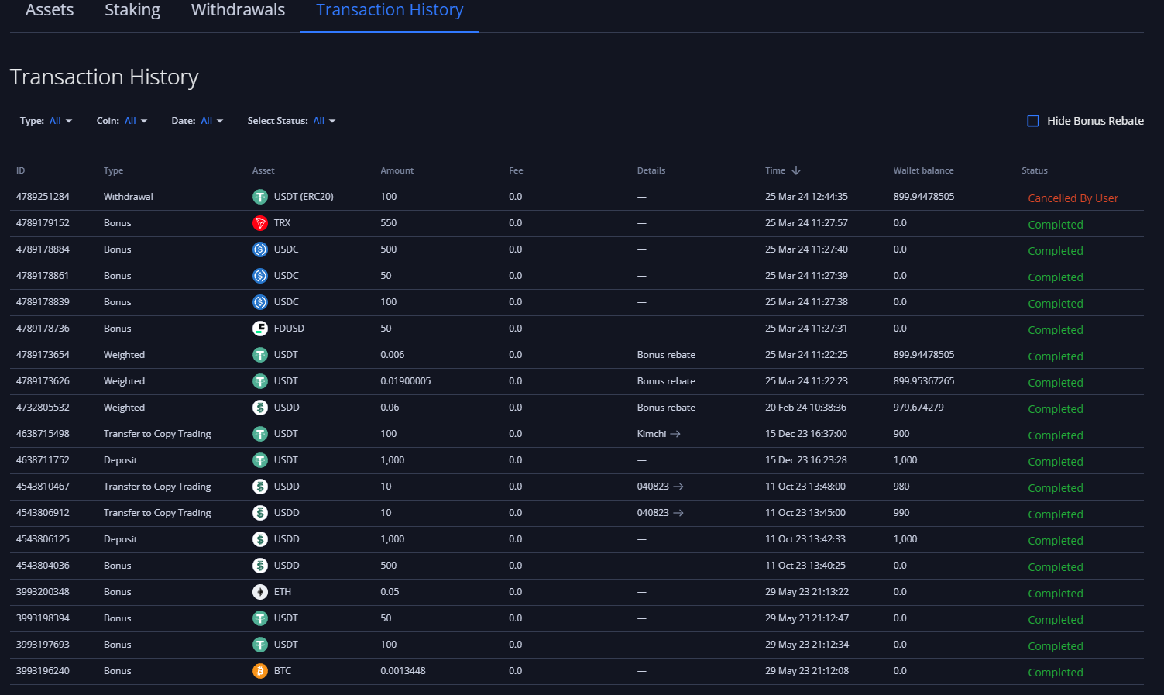Click the FDUSD coin icon
The height and width of the screenshot is (695, 1164).
pos(260,329)
